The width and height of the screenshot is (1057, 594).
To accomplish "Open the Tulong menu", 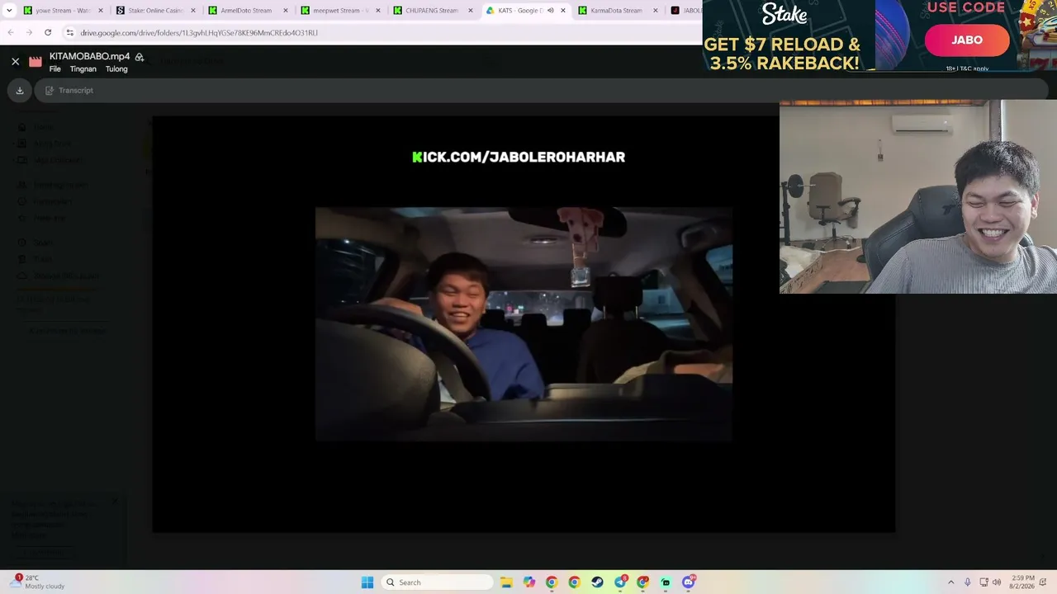I will point(116,69).
